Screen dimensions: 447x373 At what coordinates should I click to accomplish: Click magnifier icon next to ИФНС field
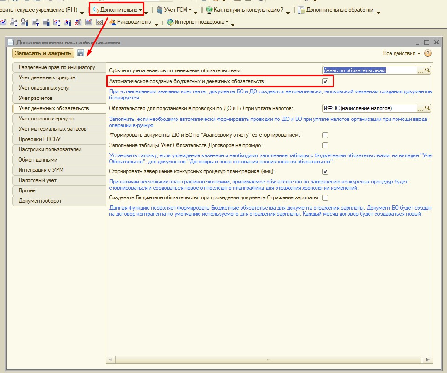point(427,108)
